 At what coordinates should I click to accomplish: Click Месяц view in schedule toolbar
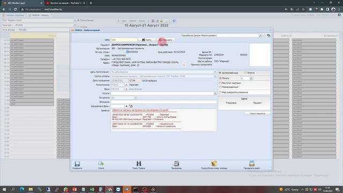coord(141,21)
